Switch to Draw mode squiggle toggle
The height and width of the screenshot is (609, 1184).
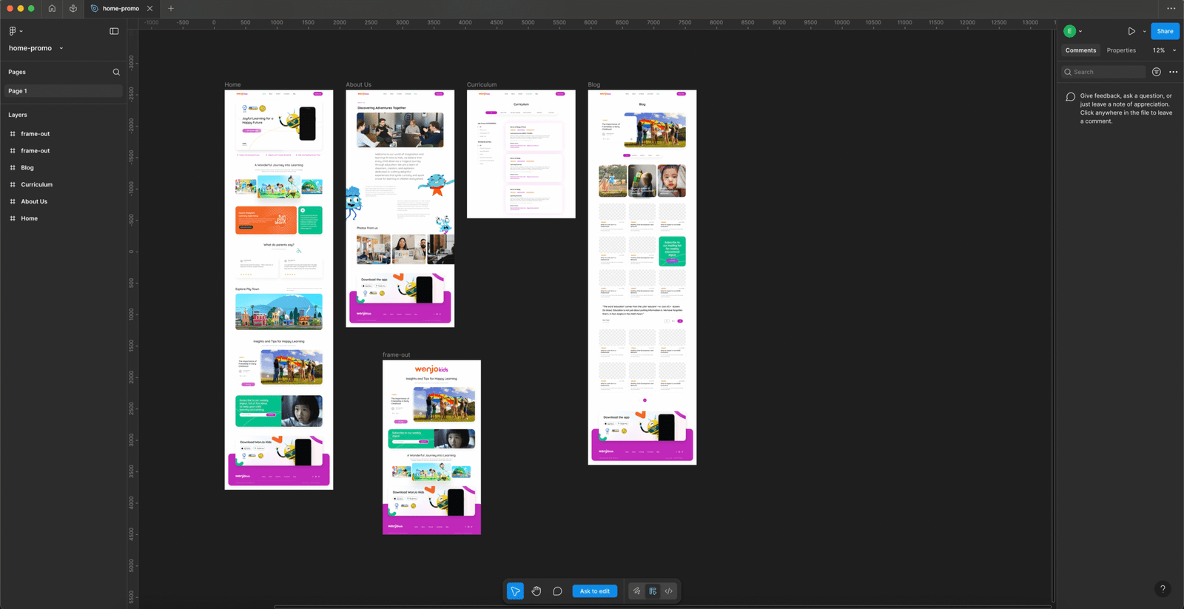(636, 591)
